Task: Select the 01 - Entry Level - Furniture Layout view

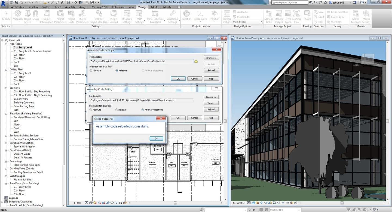Action: (32, 51)
